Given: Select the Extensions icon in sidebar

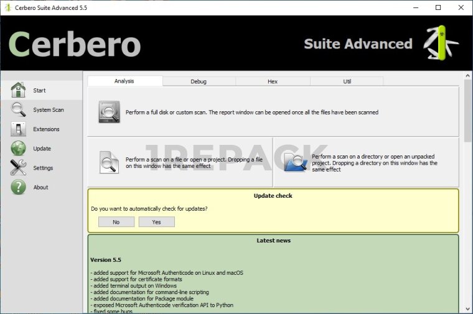Looking at the screenshot, I should coord(18,129).
